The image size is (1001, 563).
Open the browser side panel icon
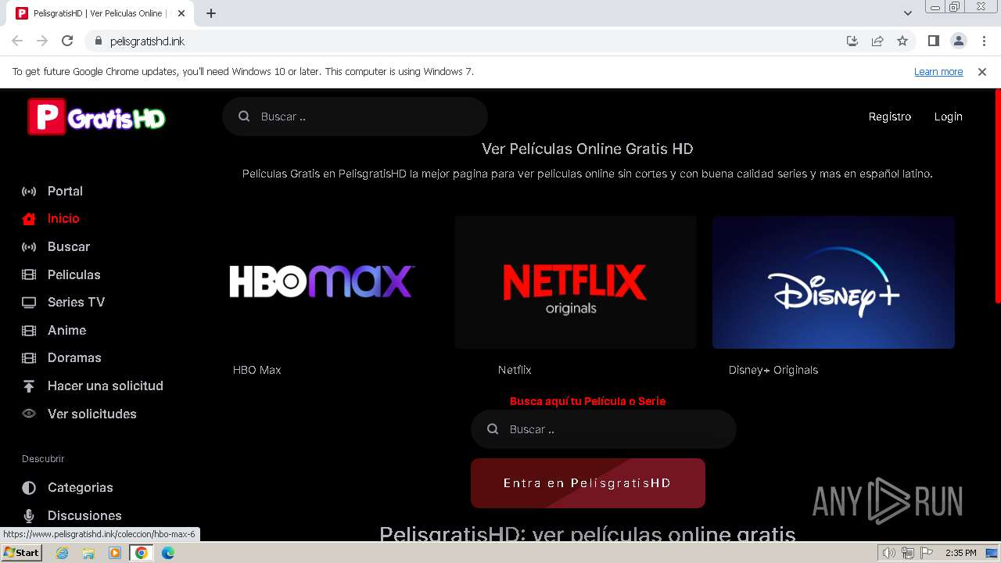tap(933, 41)
